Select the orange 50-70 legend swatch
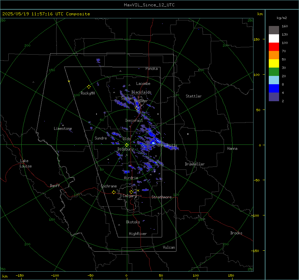 [x=274, y=55]
